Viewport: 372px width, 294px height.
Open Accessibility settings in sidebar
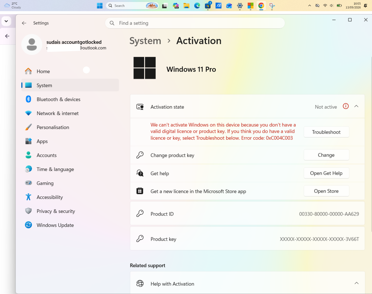click(70, 197)
